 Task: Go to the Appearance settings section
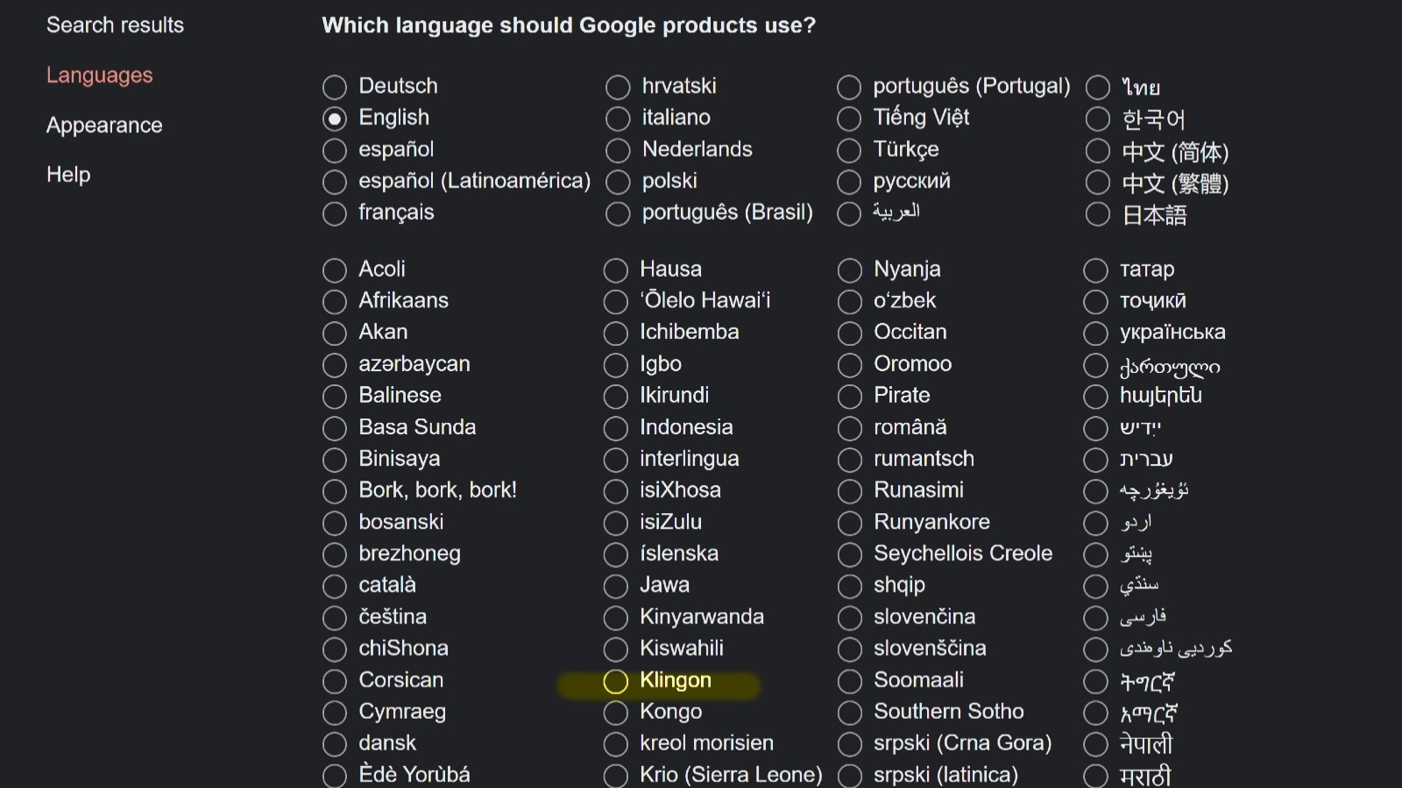coord(104,125)
